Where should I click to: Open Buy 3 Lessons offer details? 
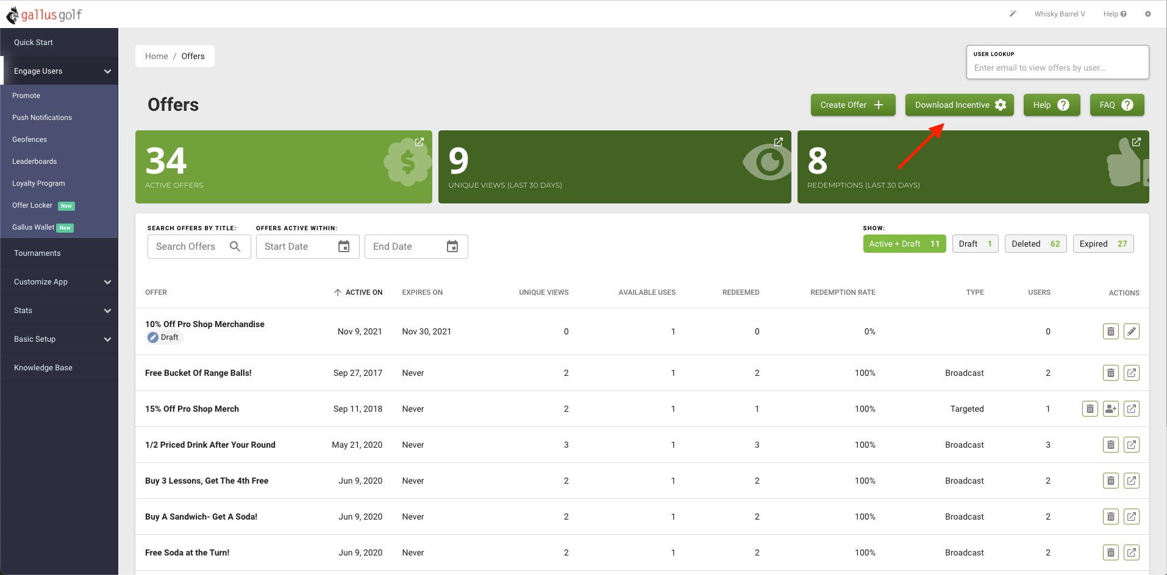click(1132, 481)
